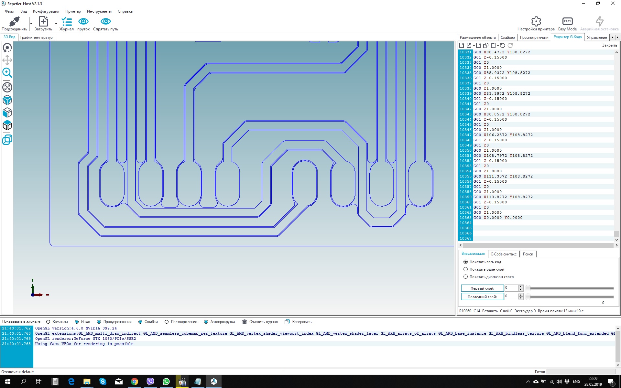The width and height of the screenshot is (621, 388).
Task: Enable Команды log filter option
Action: point(48,322)
